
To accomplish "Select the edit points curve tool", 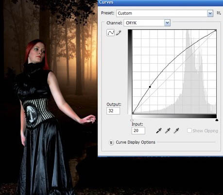I will (x=111, y=33).
